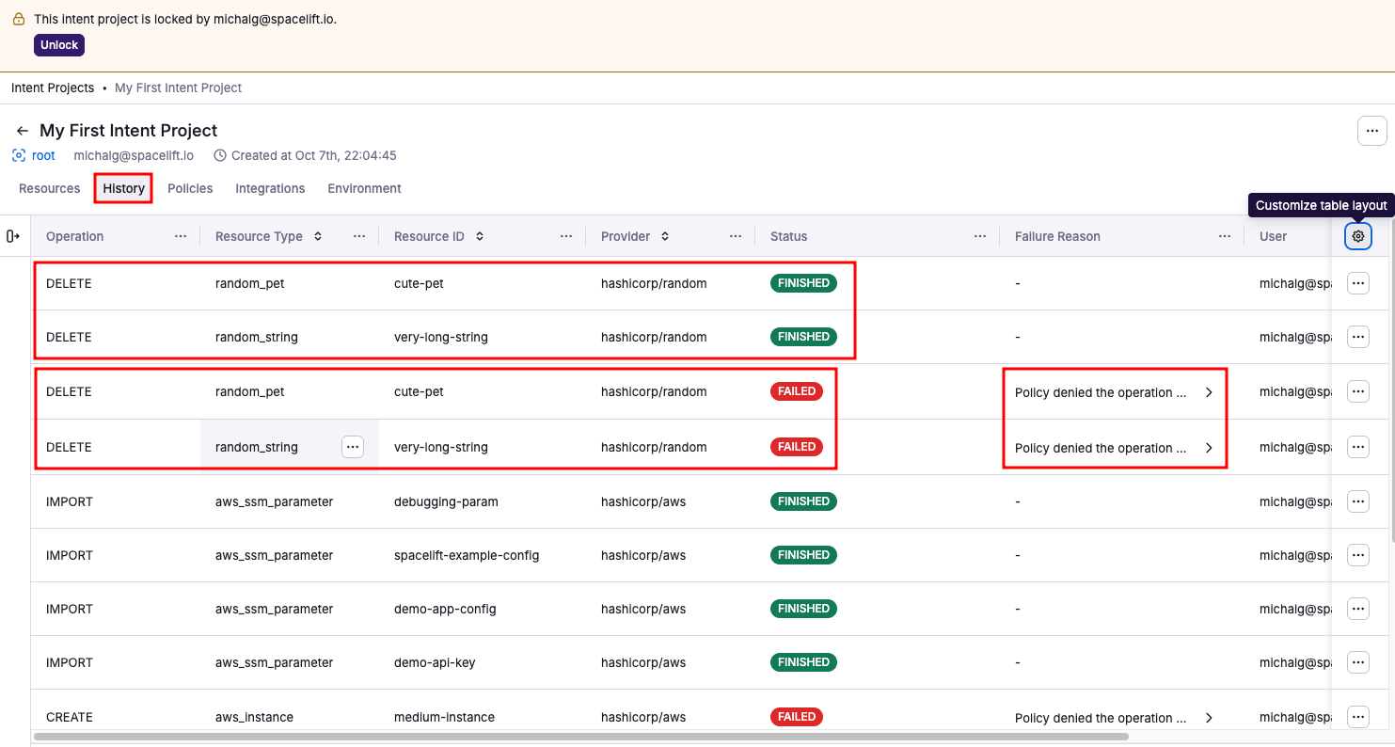Sort by the Status column
The image size is (1395, 747).
pos(788,236)
